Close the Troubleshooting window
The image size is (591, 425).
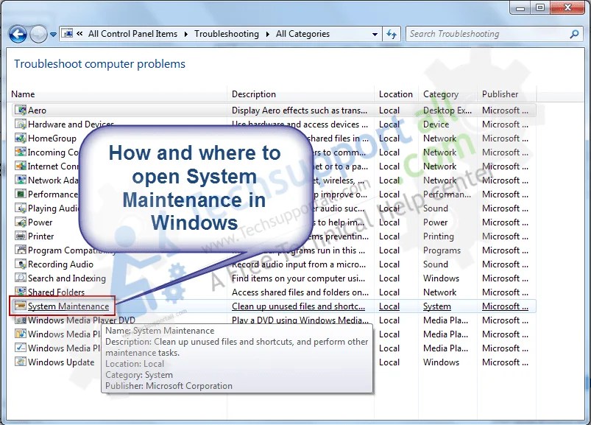pyautogui.click(x=567, y=7)
